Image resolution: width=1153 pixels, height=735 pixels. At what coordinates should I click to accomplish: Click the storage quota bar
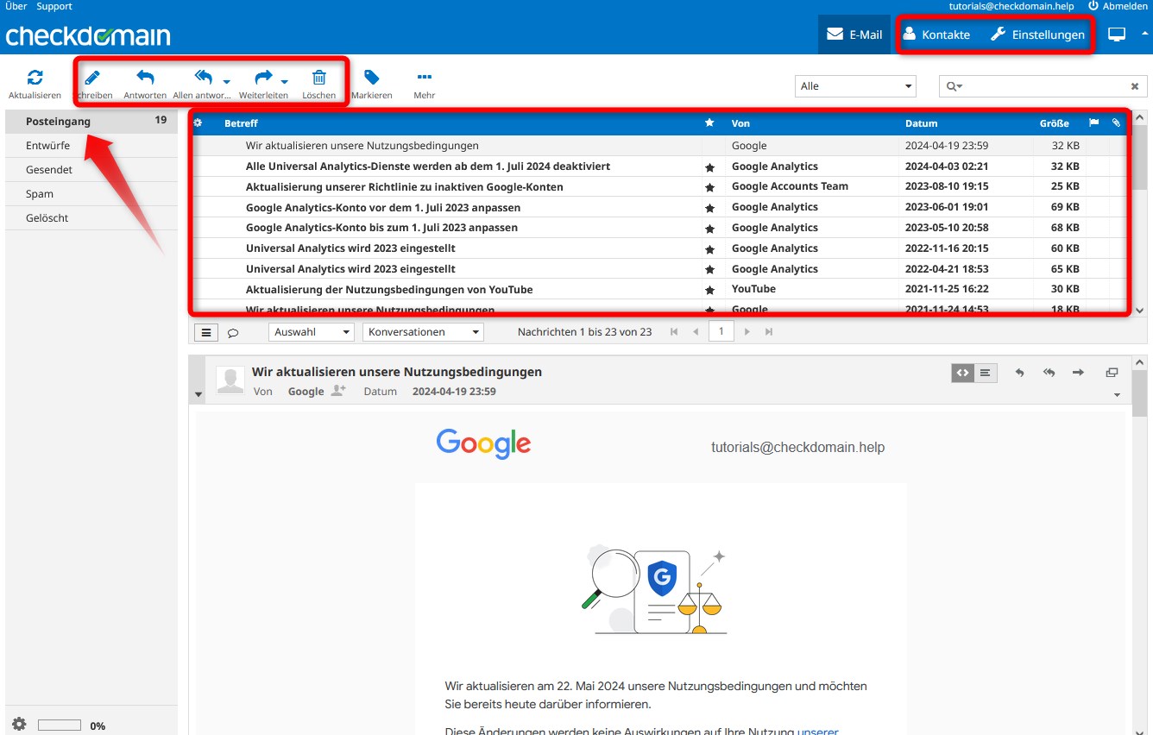click(x=60, y=726)
